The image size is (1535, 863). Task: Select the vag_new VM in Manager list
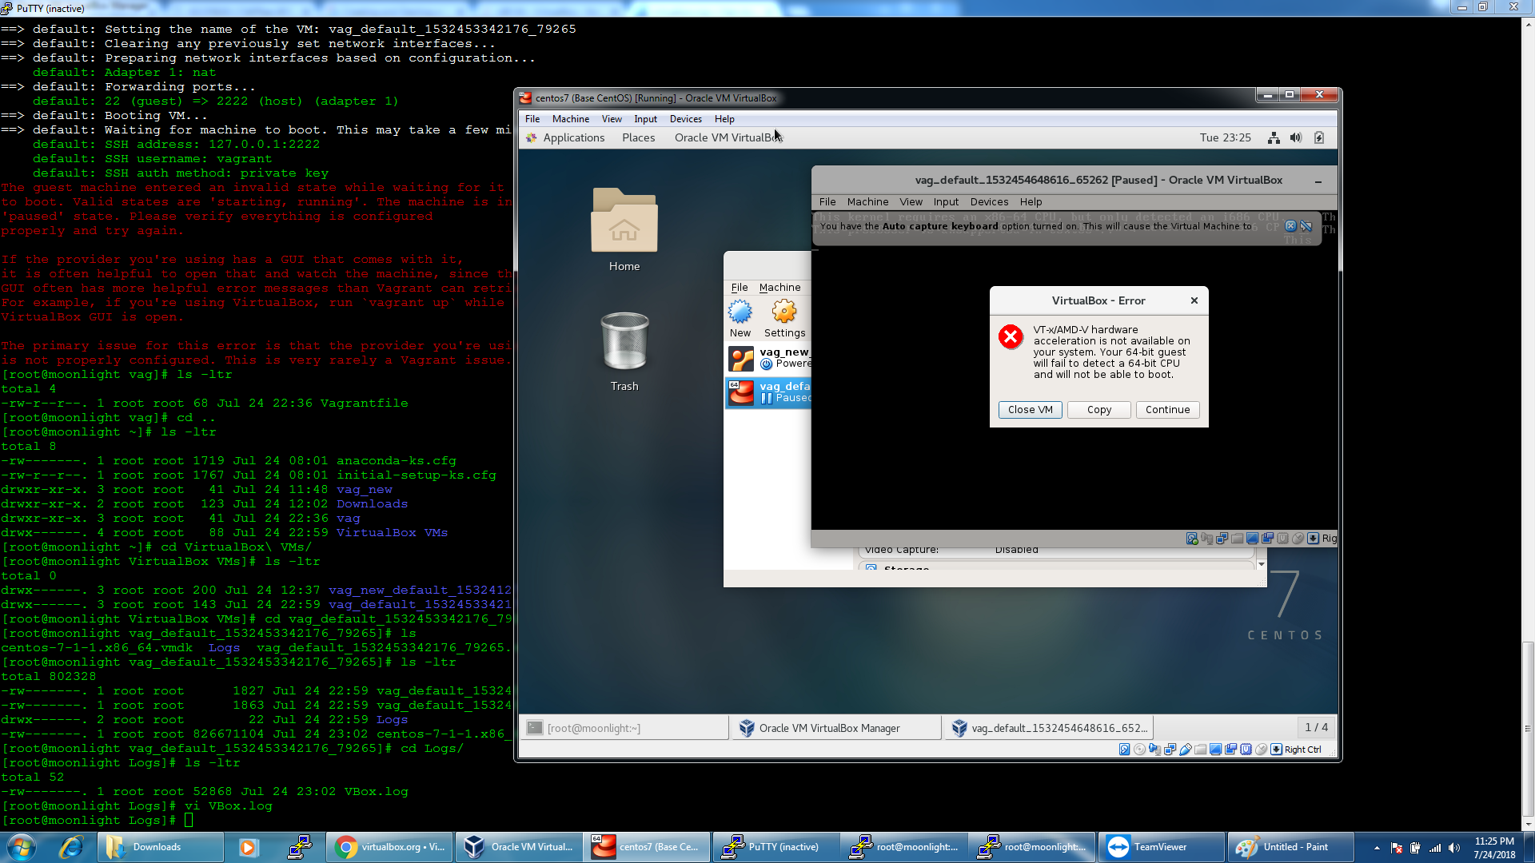click(x=768, y=358)
